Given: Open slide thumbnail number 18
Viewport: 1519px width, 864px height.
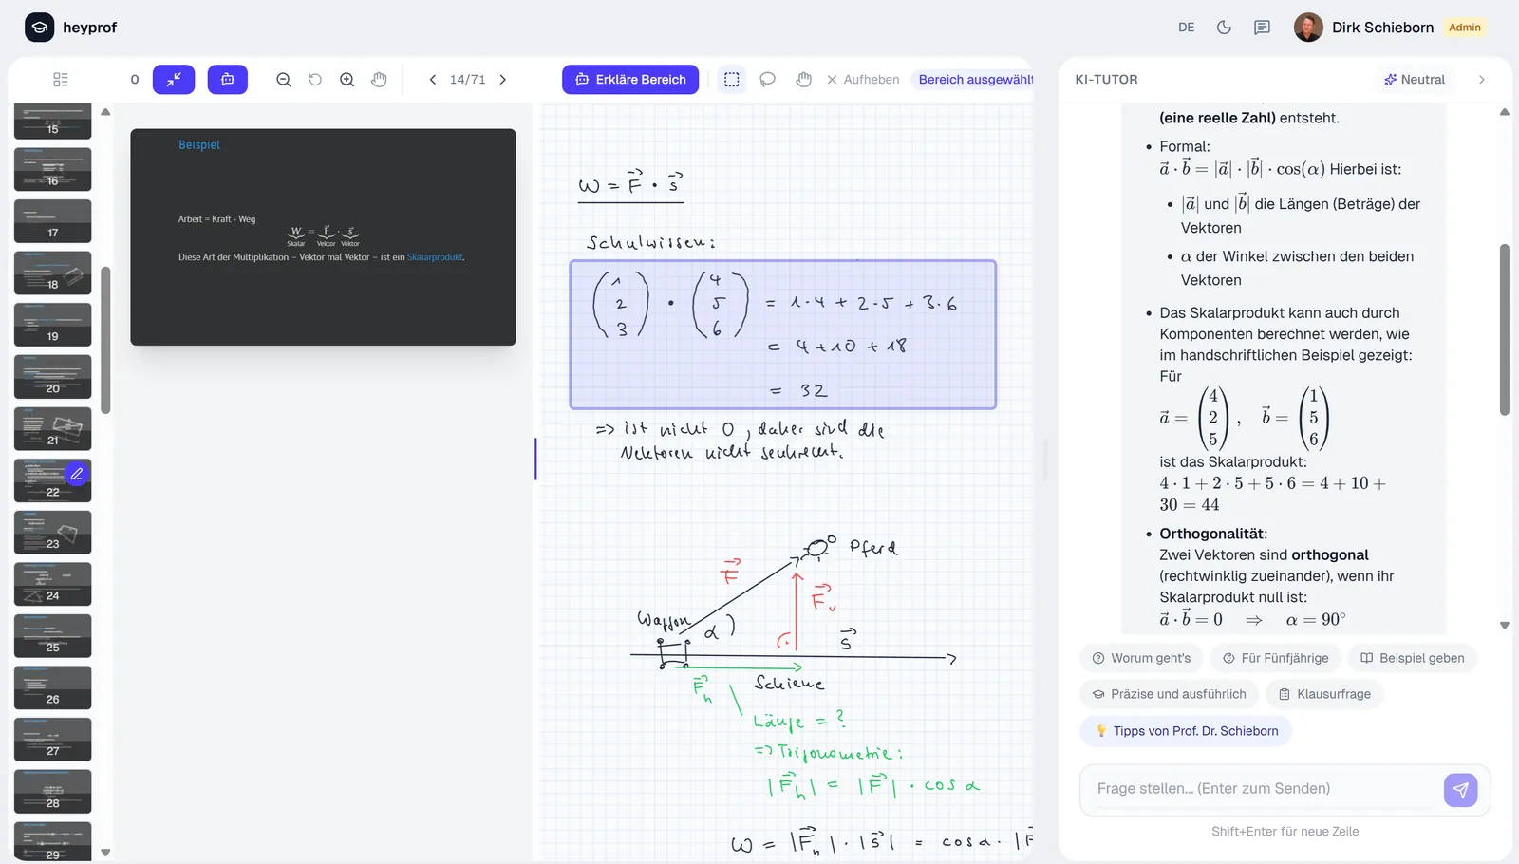Looking at the screenshot, I should (x=53, y=272).
